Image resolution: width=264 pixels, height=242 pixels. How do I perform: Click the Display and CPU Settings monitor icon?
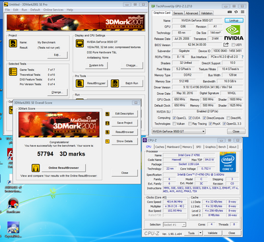pyautogui.click(x=80, y=44)
